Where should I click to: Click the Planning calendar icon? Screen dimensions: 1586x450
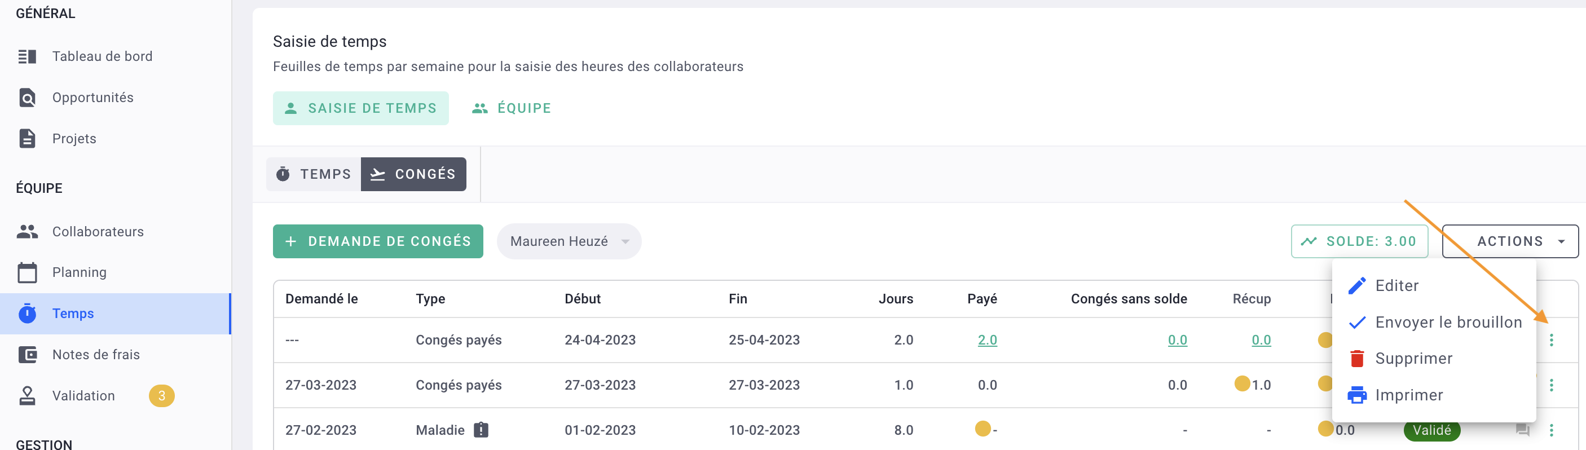27,272
